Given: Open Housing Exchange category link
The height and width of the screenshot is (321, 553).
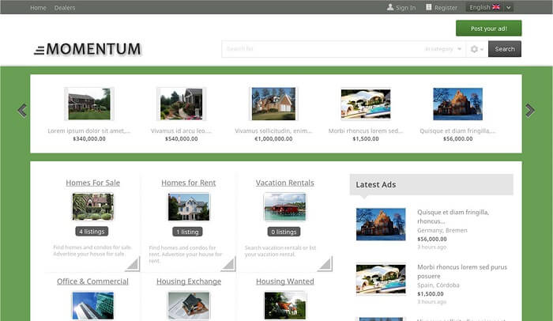Looking at the screenshot, I should [189, 281].
